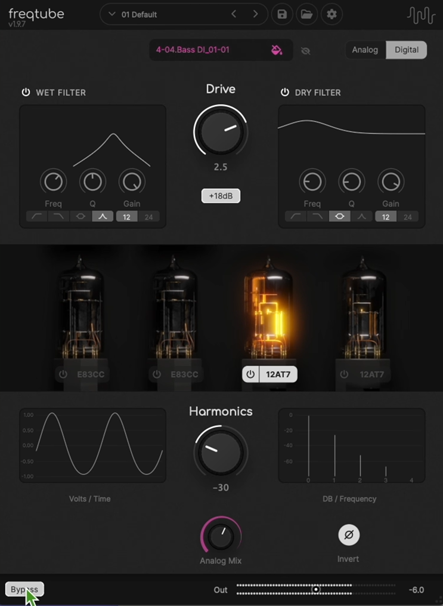443x606 pixels.
Task: Click the Bypass button
Action: 24,589
